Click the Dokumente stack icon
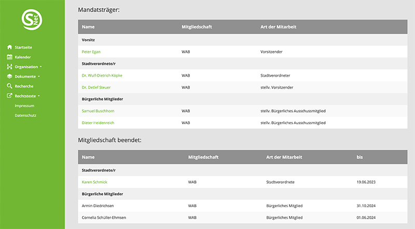Screen dimensions: 415x229 coord(9,76)
